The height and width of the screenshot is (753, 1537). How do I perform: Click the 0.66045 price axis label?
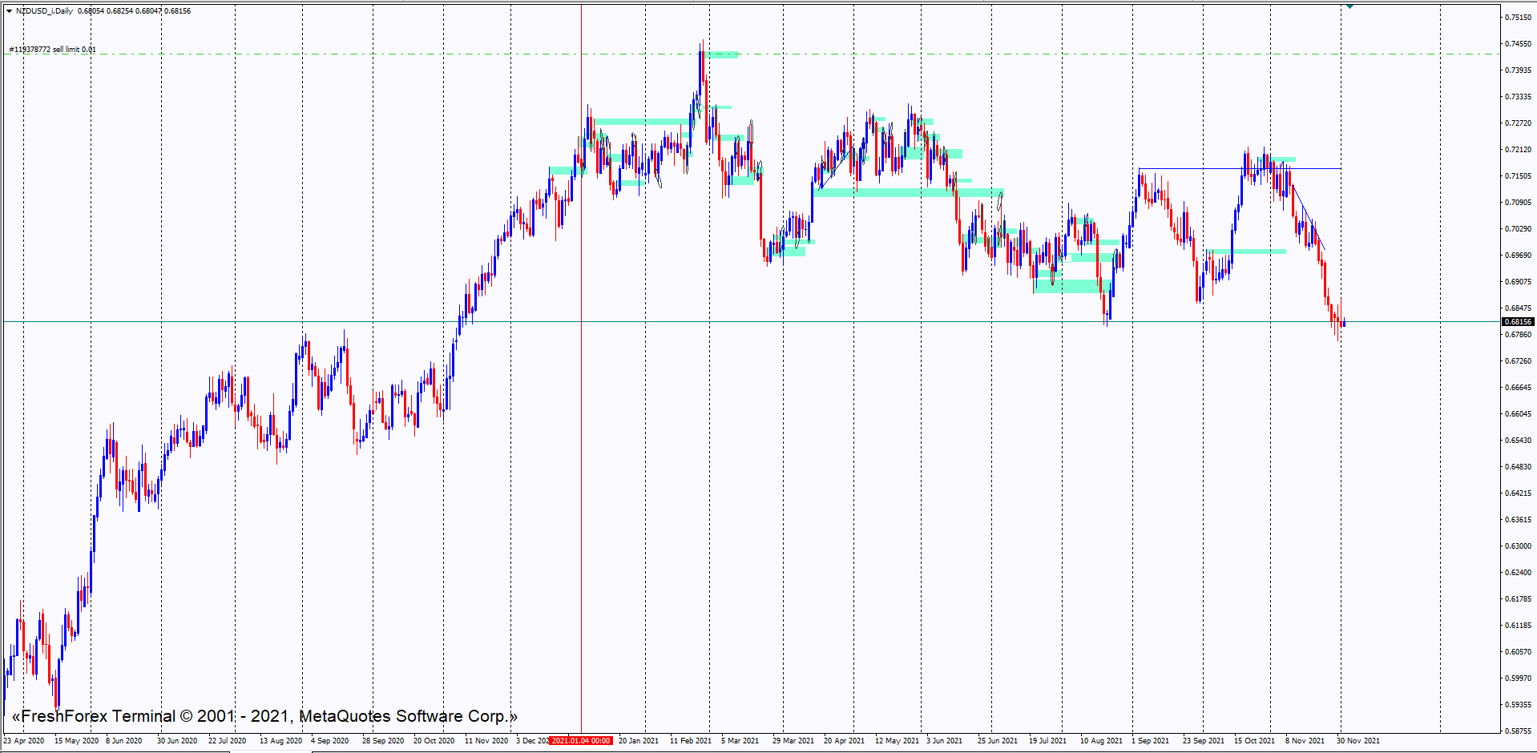coord(1518,414)
